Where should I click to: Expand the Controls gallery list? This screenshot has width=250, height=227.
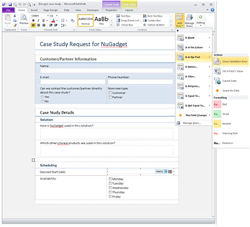pyautogui.click(x=171, y=25)
